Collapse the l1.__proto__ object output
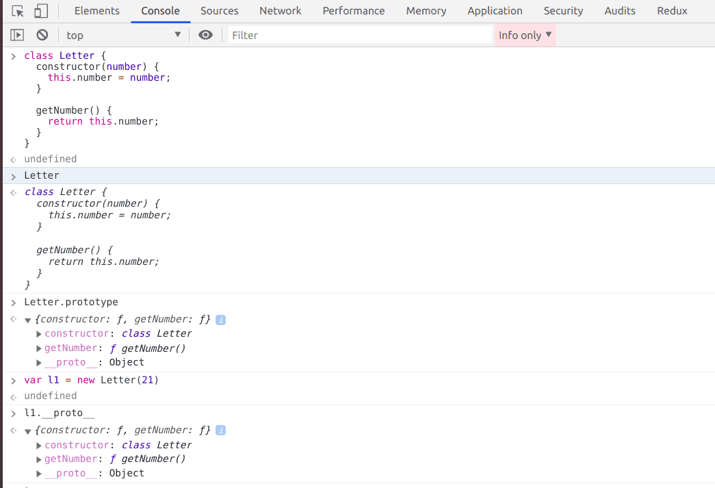This screenshot has width=715, height=488. [28, 431]
